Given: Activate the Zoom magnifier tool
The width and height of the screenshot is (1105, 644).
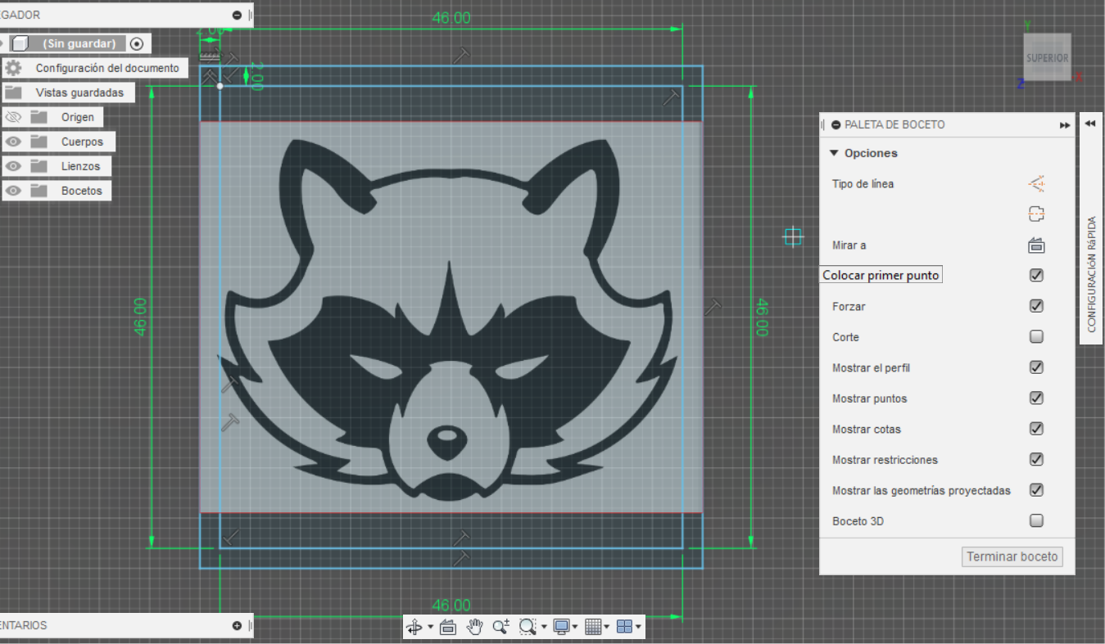Looking at the screenshot, I should point(500,627).
